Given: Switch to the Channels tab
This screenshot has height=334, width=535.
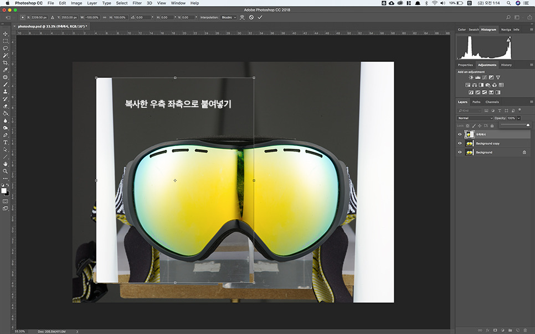Looking at the screenshot, I should (492, 101).
